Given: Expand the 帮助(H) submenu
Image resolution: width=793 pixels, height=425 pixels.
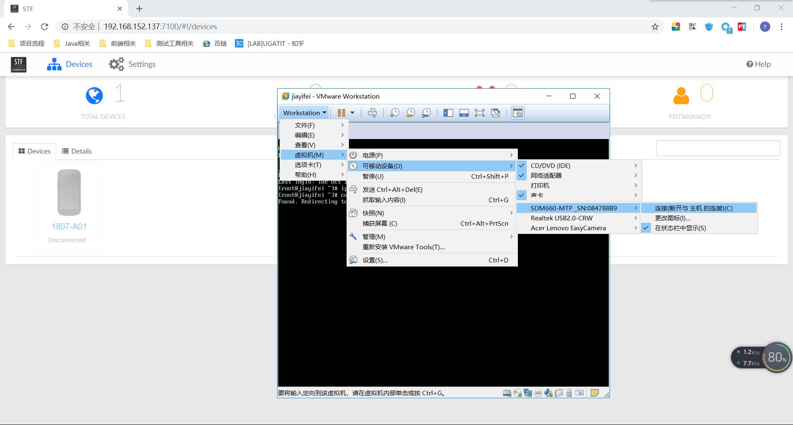Looking at the screenshot, I should 314,175.
